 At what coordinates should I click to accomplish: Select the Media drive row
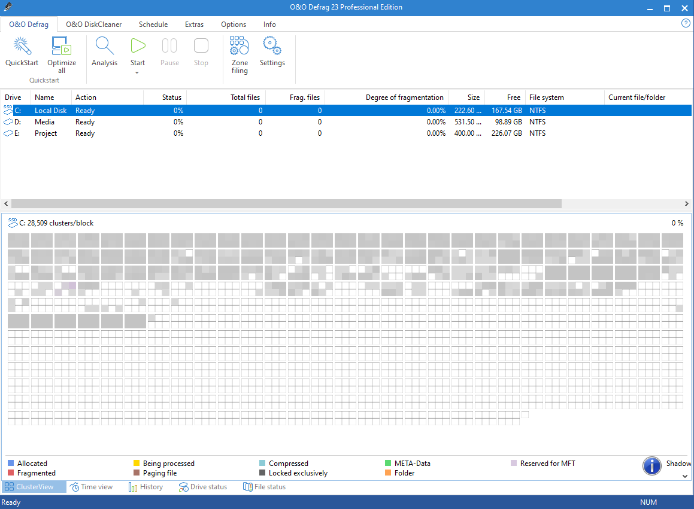[x=346, y=121]
